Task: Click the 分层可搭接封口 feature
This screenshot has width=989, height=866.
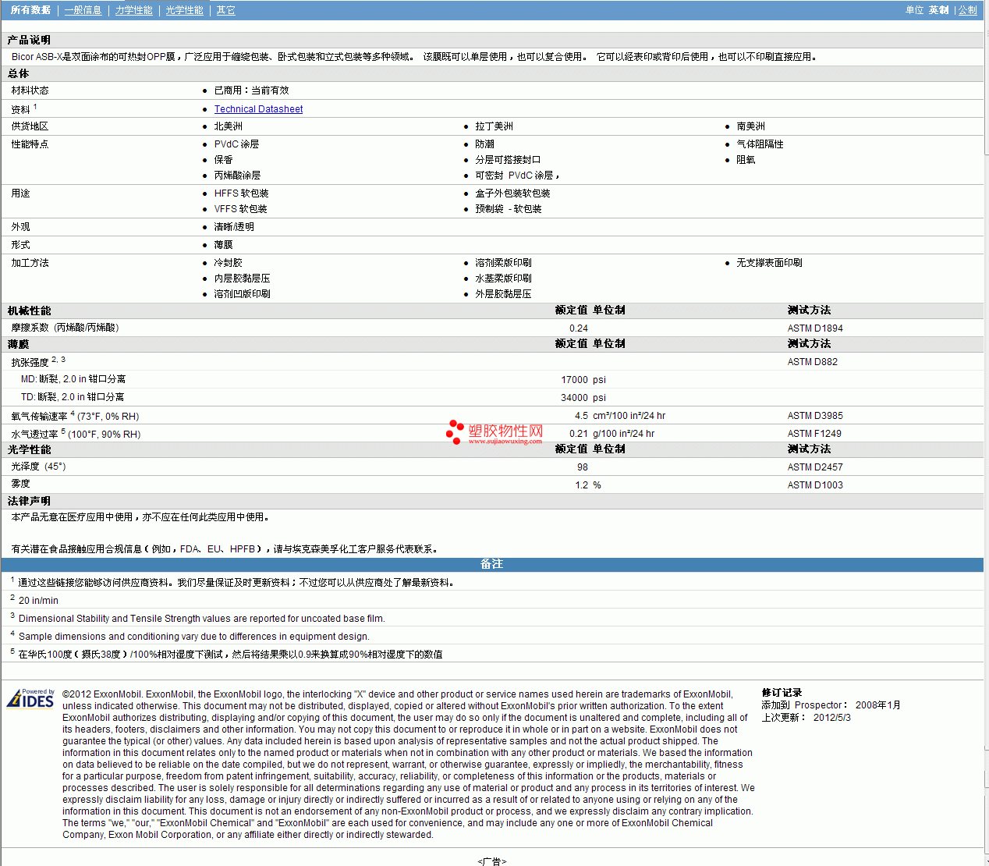Action: (508, 160)
